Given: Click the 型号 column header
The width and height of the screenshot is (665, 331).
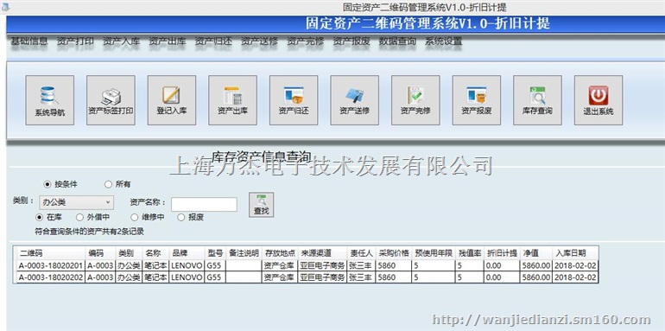Looking at the screenshot, I should [x=215, y=253].
